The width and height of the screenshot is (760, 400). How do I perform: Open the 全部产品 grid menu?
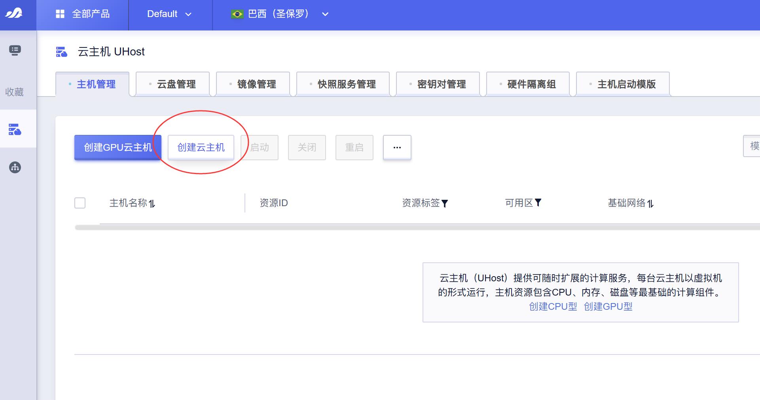(x=83, y=14)
